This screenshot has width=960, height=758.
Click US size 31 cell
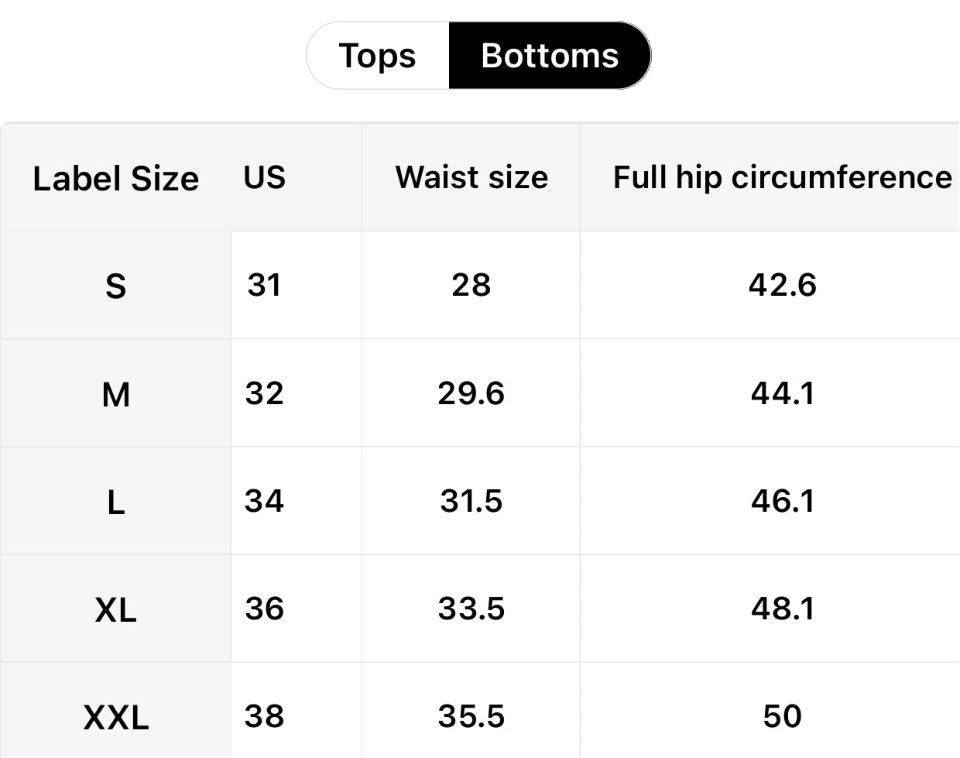click(x=265, y=285)
